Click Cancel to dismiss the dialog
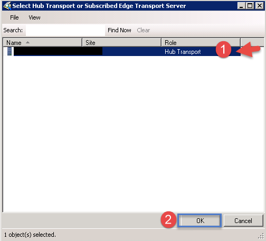This screenshot has width=266, height=241. [x=243, y=220]
